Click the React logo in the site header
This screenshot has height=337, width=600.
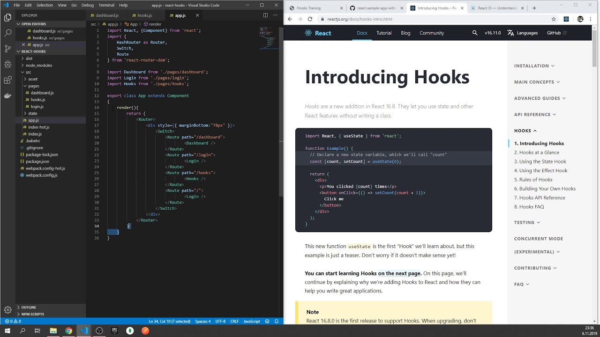318,33
